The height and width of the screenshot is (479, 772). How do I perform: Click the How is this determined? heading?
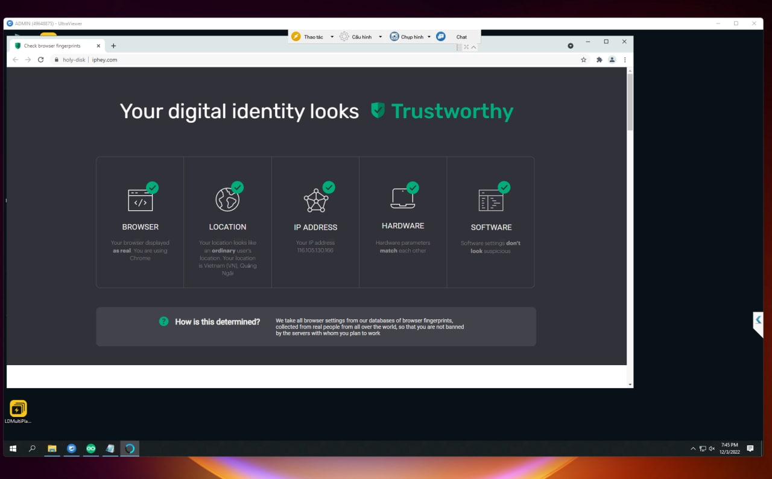tap(218, 322)
